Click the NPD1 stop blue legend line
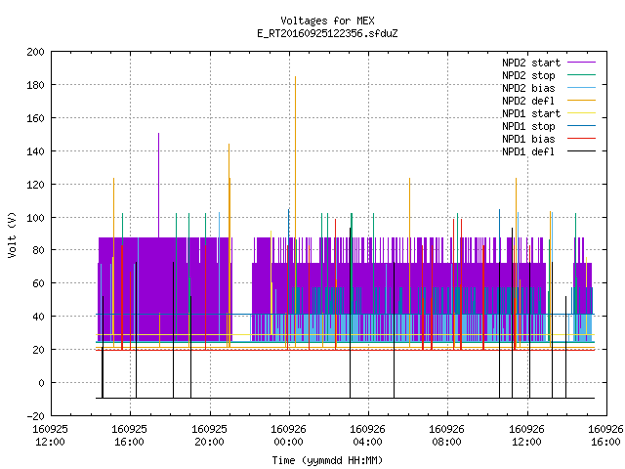Viewport: 625px width, 469px height. point(581,126)
